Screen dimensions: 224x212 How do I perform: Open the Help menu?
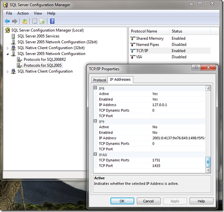(51, 13)
